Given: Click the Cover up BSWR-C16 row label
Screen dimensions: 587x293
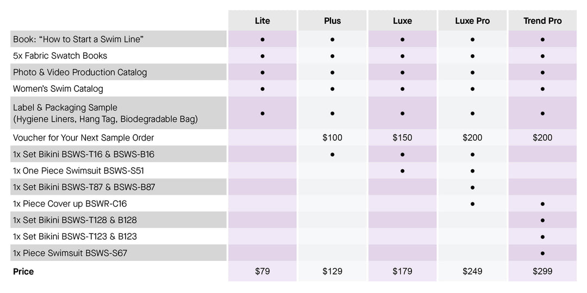Looking at the screenshot, I should [x=70, y=203].
